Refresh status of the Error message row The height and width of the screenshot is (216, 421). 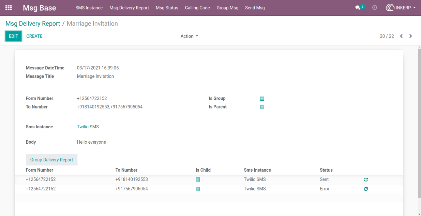(x=366, y=189)
